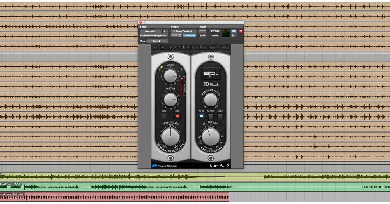Image resolution: width=390 pixels, height=204 pixels.
Task: Open the license key icon
Action: pos(216,166)
